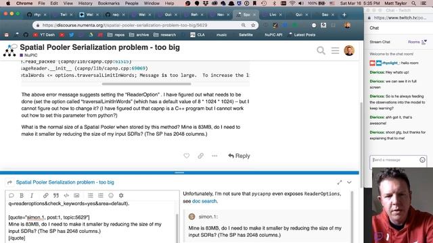Open a new Chrome tab
433x243 pixels.
pyautogui.click(x=344, y=15)
